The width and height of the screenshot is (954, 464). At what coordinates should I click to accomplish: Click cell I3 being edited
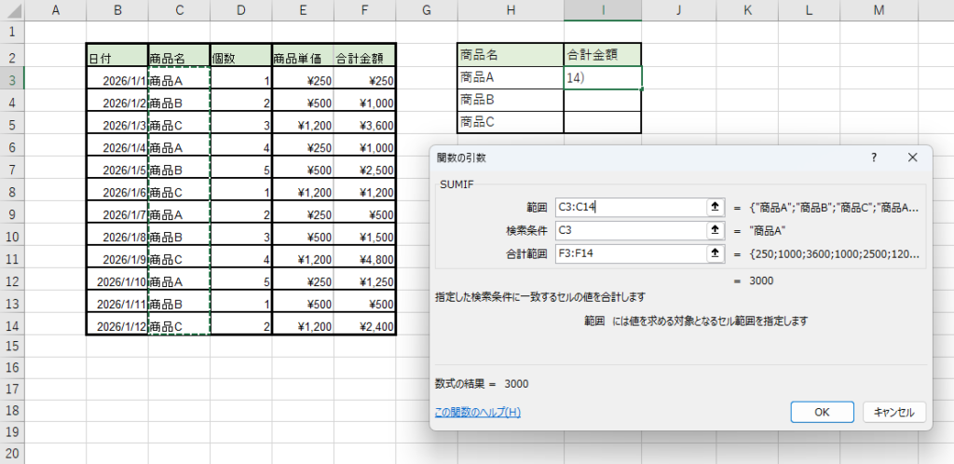coord(603,78)
